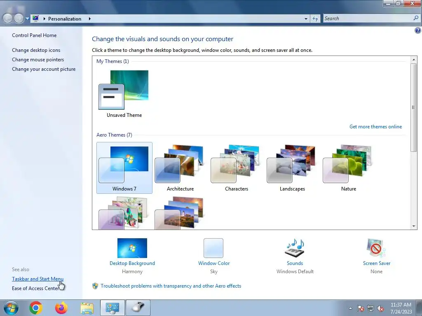The width and height of the screenshot is (422, 316).
Task: Click the Aero troubleshoot shield icon
Action: tap(95, 286)
